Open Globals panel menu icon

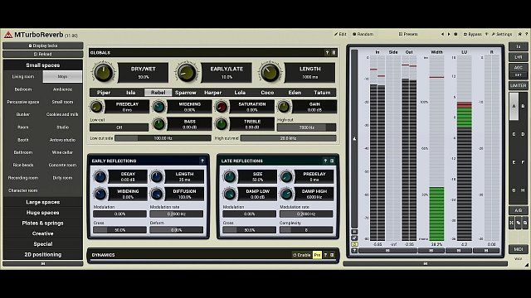click(334, 53)
